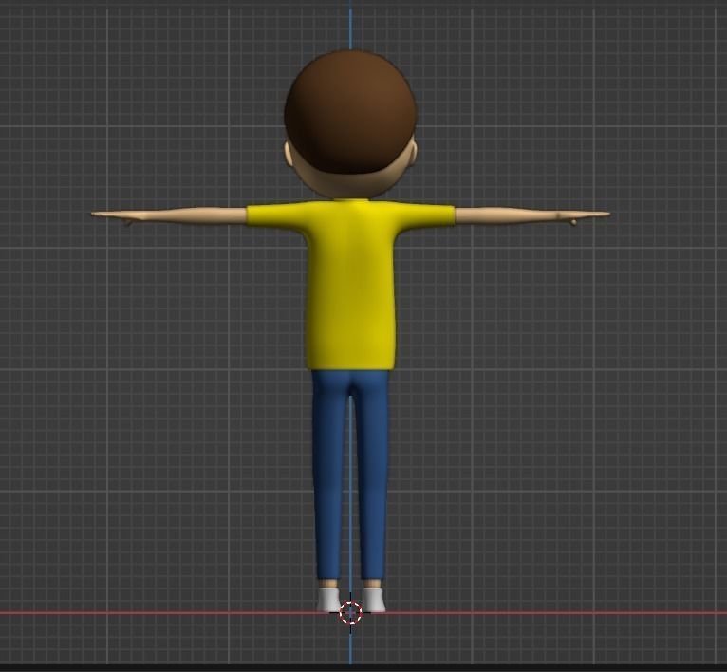Click the white shoe right of the 3D cursor
The width and height of the screenshot is (727, 672).
(374, 599)
